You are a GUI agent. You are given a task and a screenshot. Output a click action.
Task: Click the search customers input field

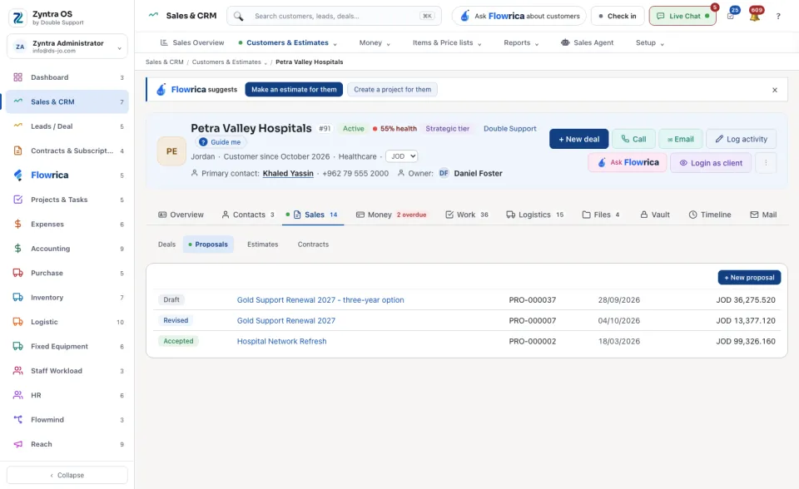point(335,17)
